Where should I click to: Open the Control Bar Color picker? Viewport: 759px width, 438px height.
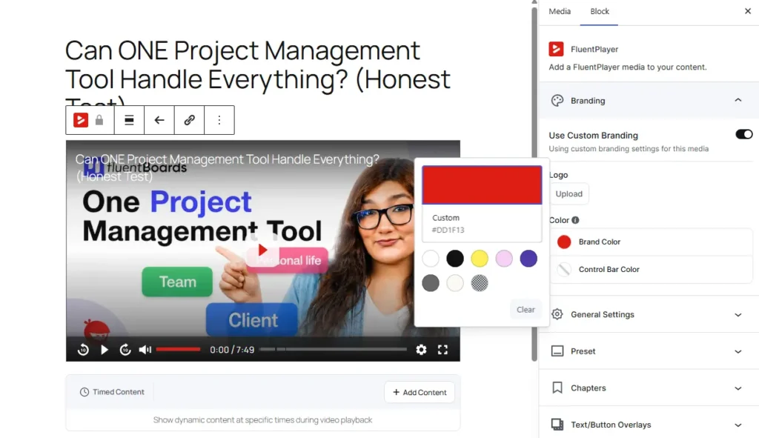click(651, 269)
